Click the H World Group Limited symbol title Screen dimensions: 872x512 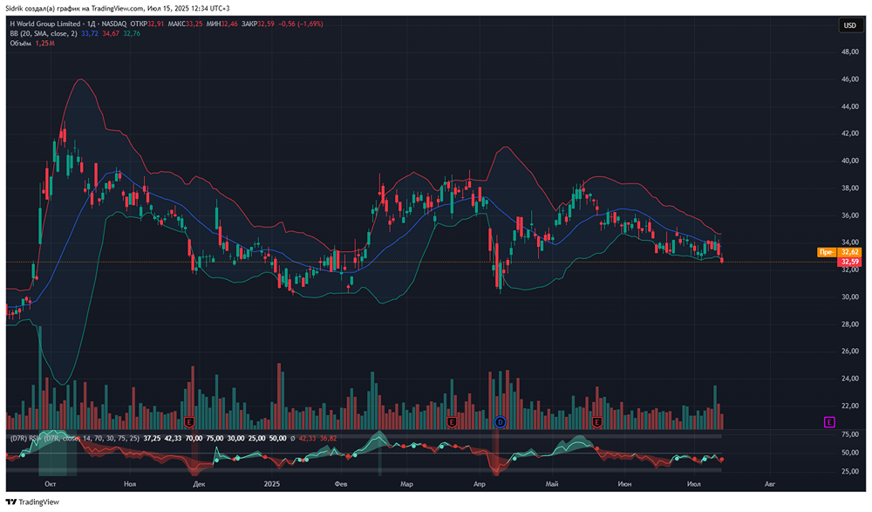pyautogui.click(x=45, y=24)
